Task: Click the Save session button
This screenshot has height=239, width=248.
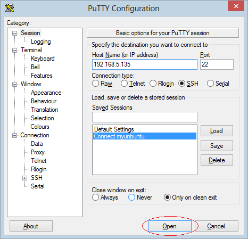Action: 217,146
